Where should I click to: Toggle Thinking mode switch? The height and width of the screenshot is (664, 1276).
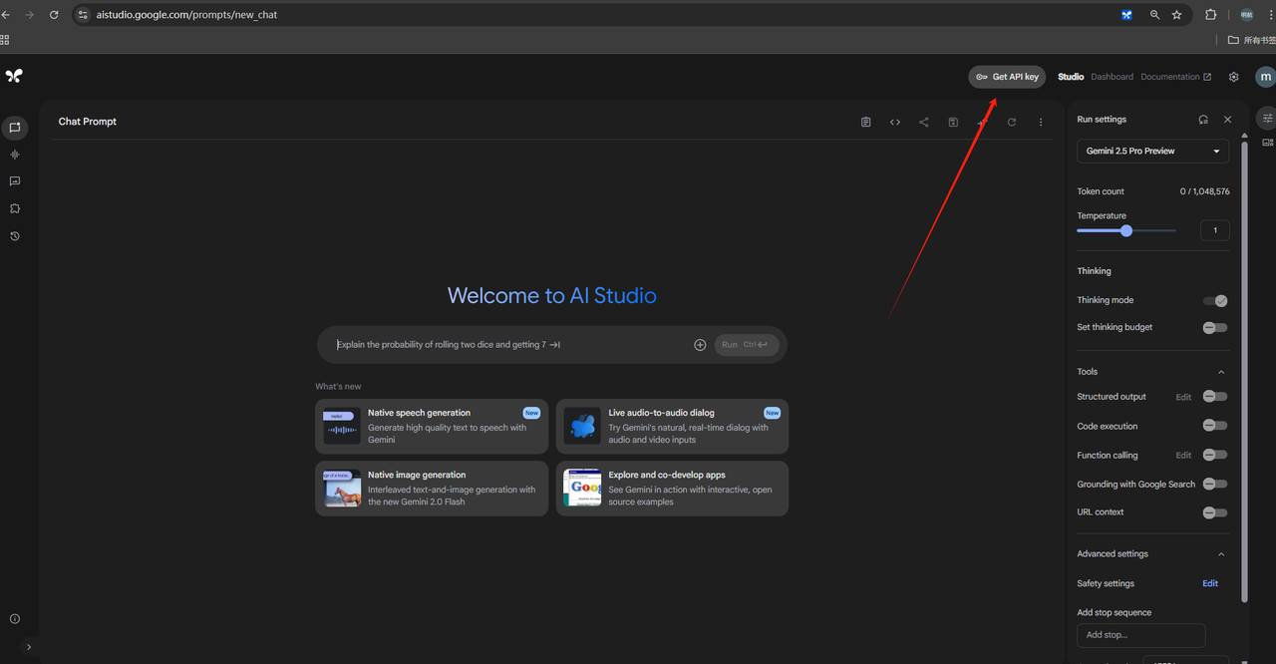[1214, 300]
